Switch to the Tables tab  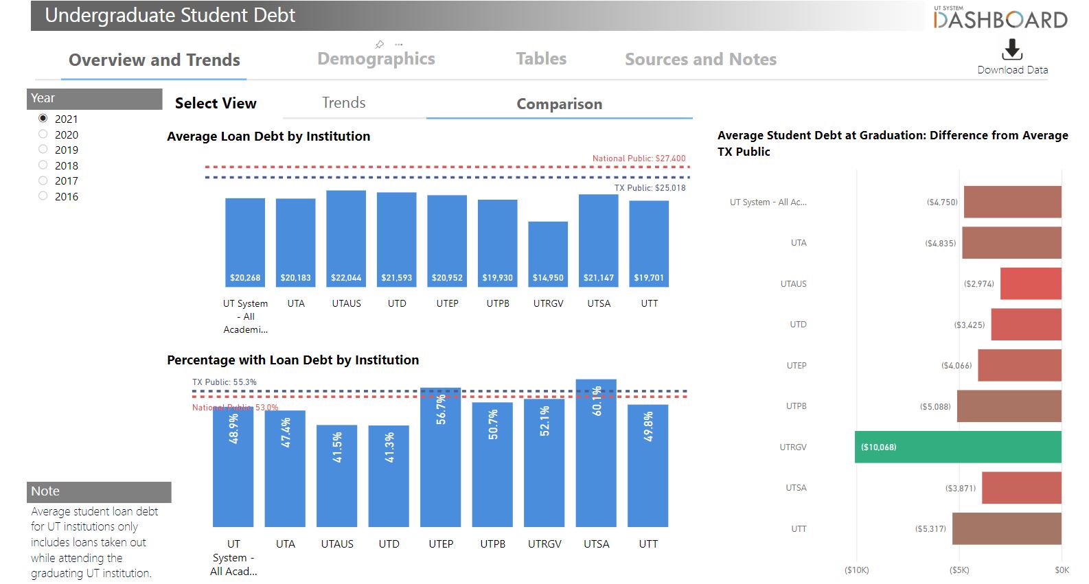[x=541, y=59]
